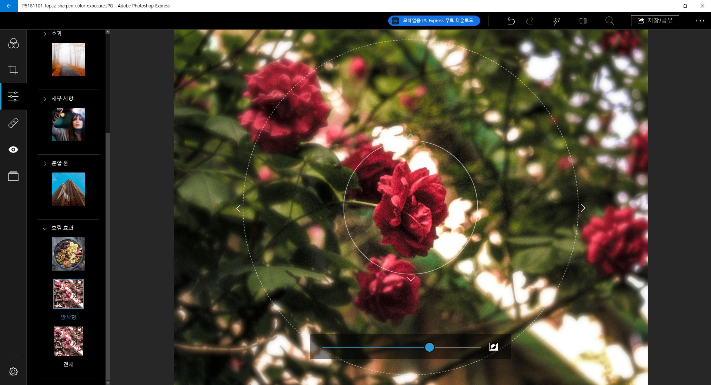
Task: Select the 흐림 효과 food bowl thumbnail
Action: pos(69,254)
